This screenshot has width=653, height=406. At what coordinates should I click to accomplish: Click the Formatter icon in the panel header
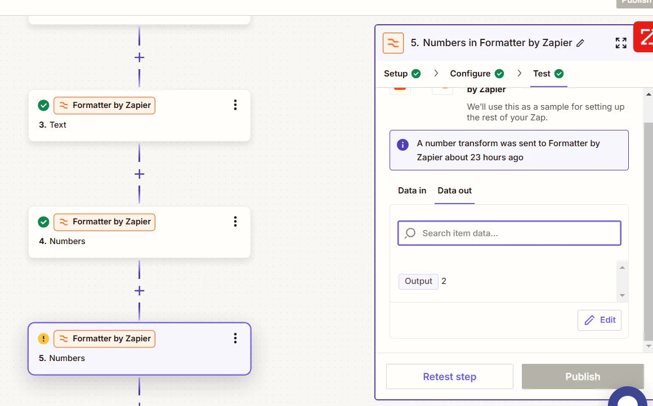(393, 43)
